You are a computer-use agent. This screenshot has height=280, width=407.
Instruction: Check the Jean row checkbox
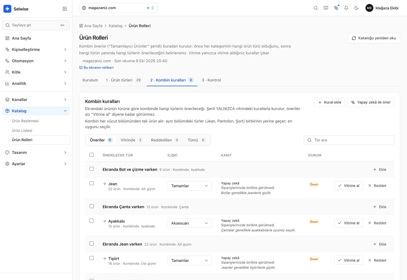tap(92, 183)
